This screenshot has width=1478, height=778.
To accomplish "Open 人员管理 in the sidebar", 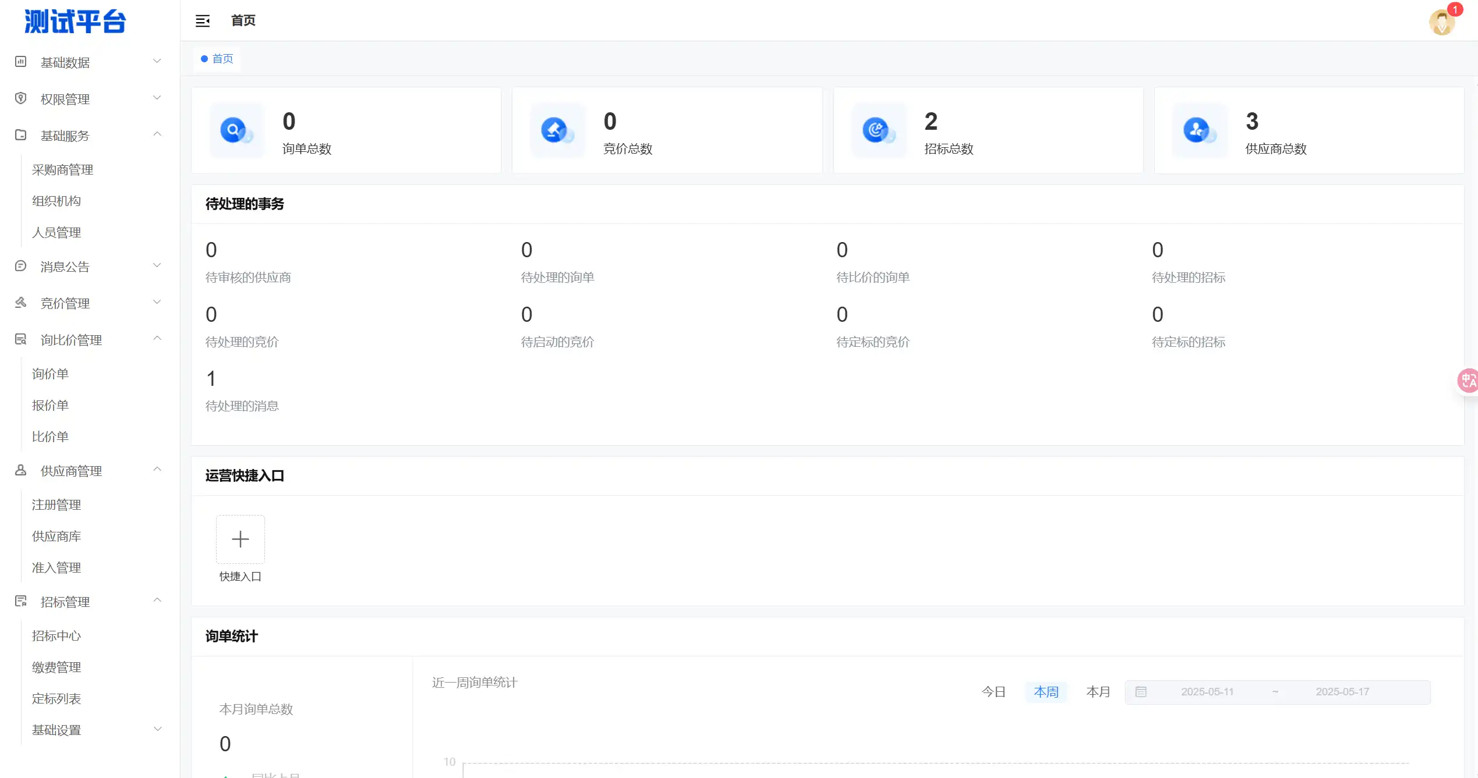I will click(56, 233).
